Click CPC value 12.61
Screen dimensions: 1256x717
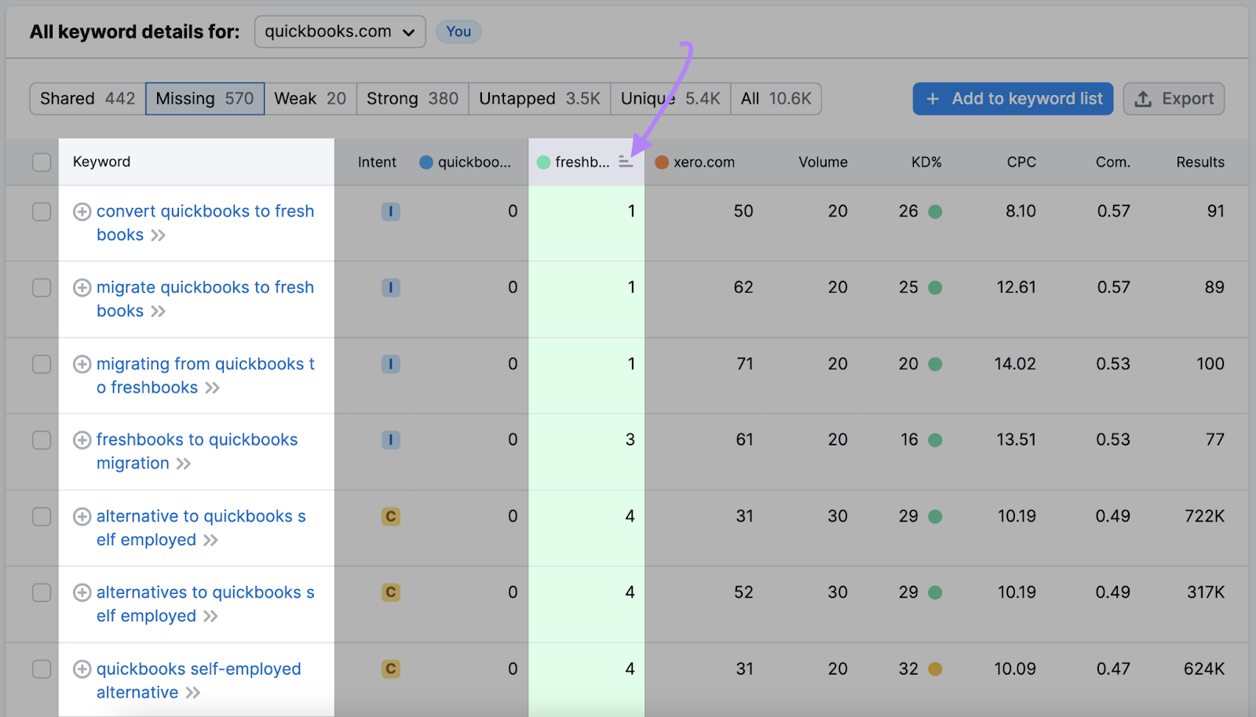tap(1017, 288)
